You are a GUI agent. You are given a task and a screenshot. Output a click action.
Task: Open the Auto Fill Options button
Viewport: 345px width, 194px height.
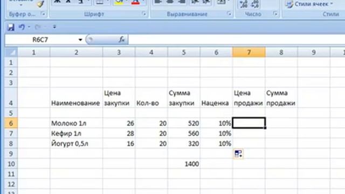(x=238, y=154)
